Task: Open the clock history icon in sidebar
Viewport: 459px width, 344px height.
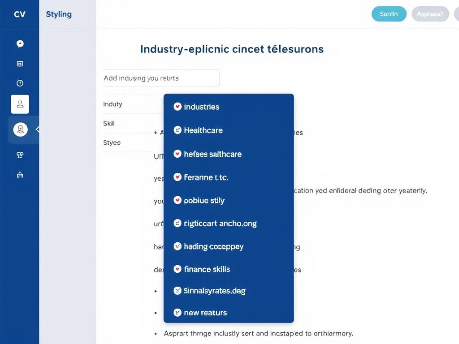Action: [x=20, y=83]
